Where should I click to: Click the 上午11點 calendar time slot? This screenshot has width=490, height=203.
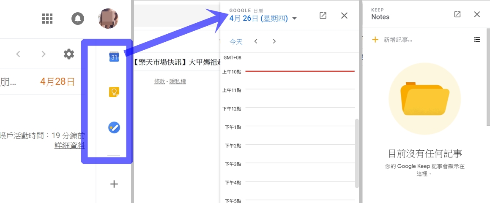pyautogui.click(x=300, y=98)
